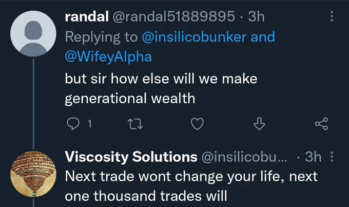Click the reply icon under randal's tweet
The width and height of the screenshot is (349, 207).
(x=73, y=124)
